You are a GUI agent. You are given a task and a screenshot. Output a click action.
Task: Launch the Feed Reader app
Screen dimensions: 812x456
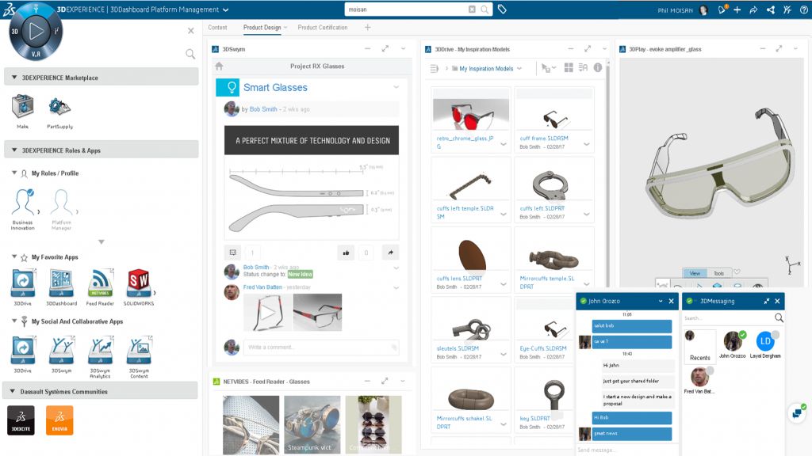click(100, 283)
